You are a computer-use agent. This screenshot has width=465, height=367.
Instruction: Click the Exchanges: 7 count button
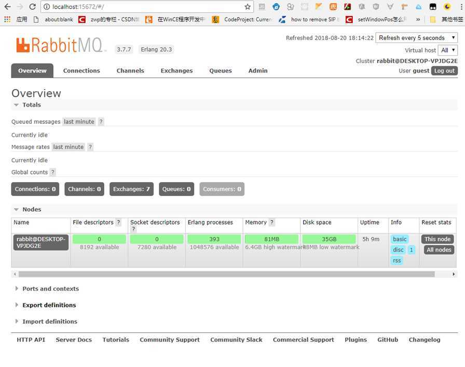pyautogui.click(x=131, y=189)
